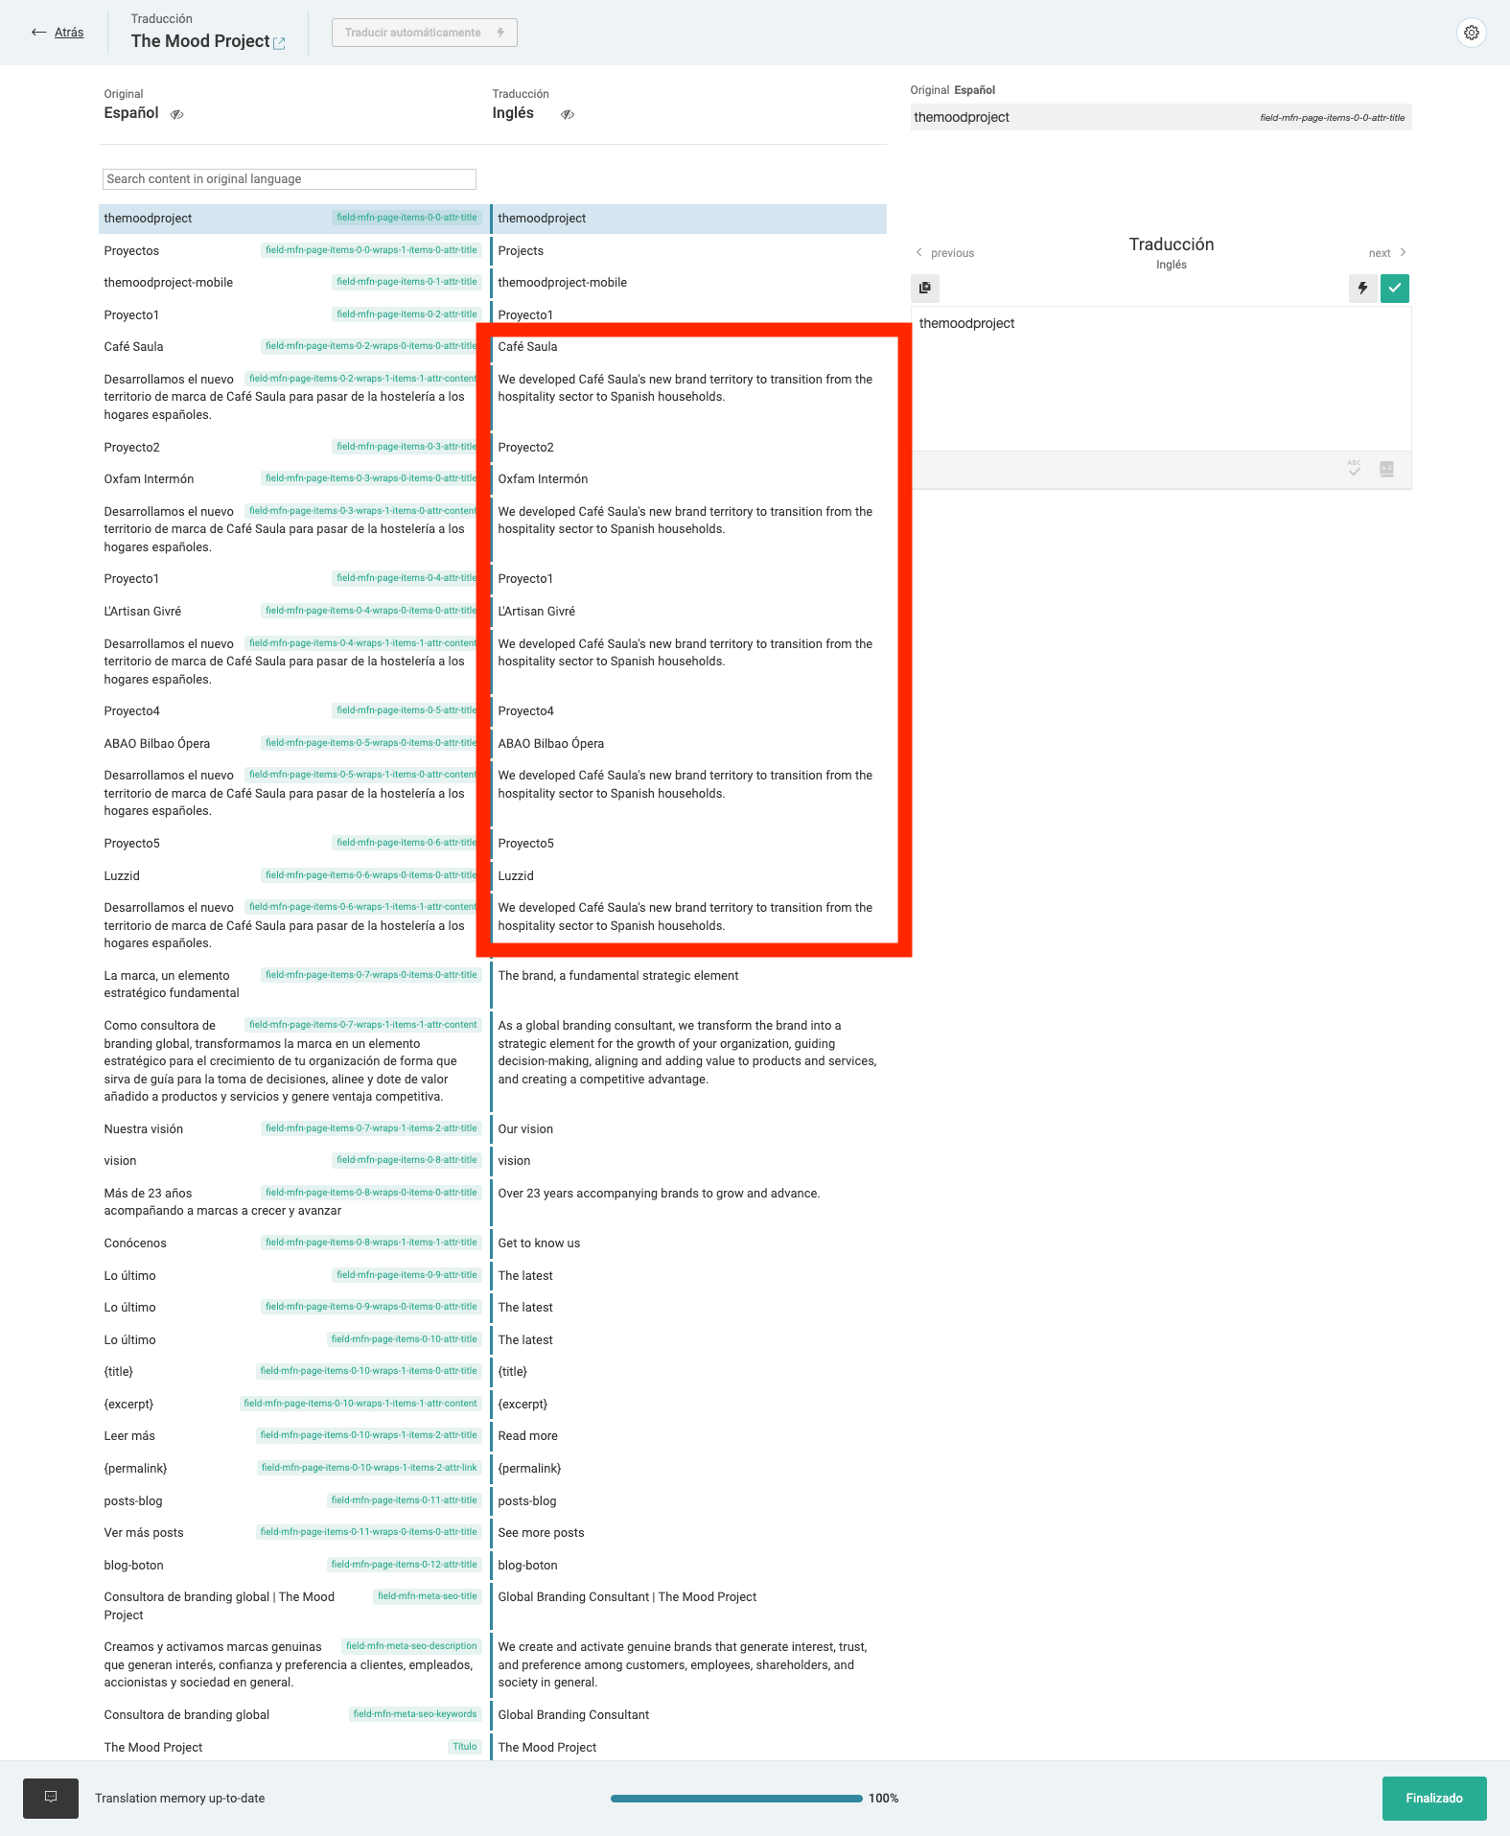Select original row 'posts-blog'
This screenshot has height=1836, width=1510.
click(293, 1501)
